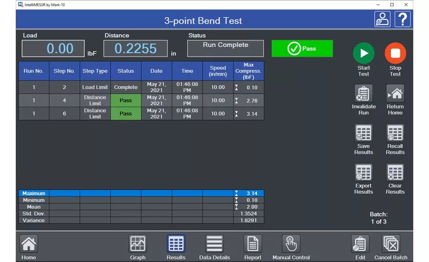Click the Std. Dev. value 1.3524
Image resolution: width=429 pixels, height=262 pixels.
(249, 213)
